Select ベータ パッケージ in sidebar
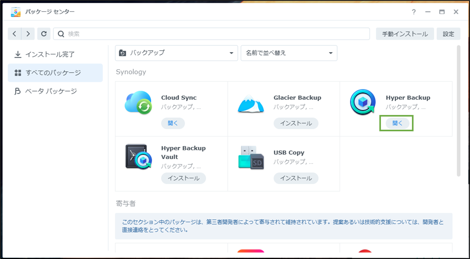This screenshot has width=470, height=259. [x=55, y=91]
